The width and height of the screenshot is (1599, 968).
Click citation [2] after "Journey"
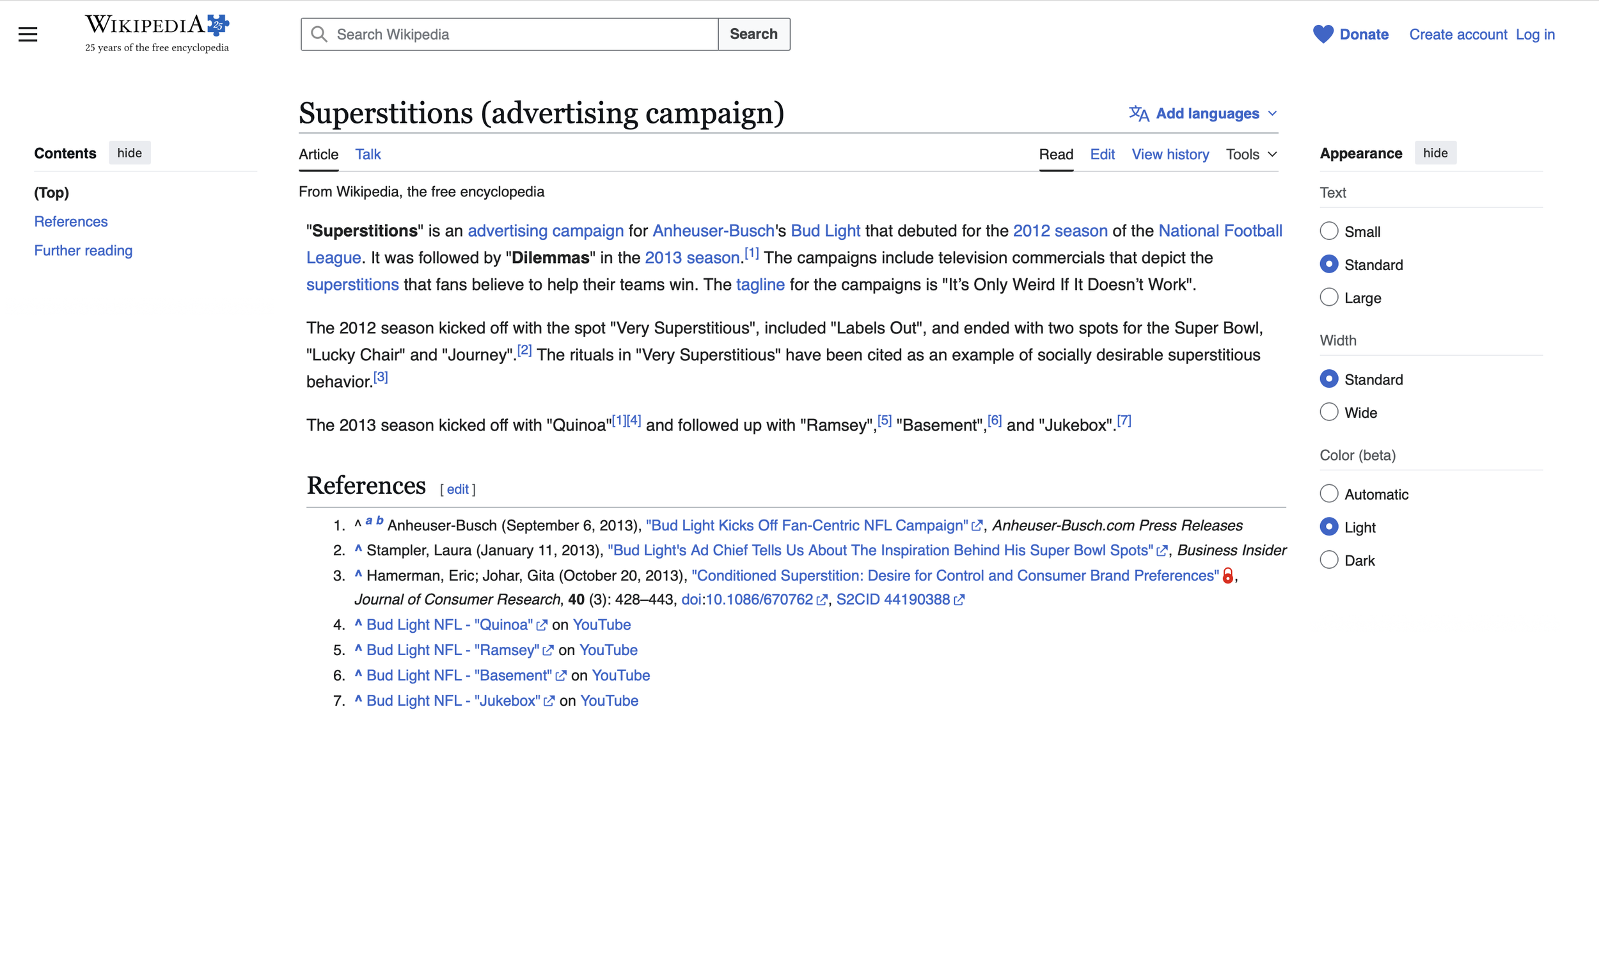(x=524, y=351)
